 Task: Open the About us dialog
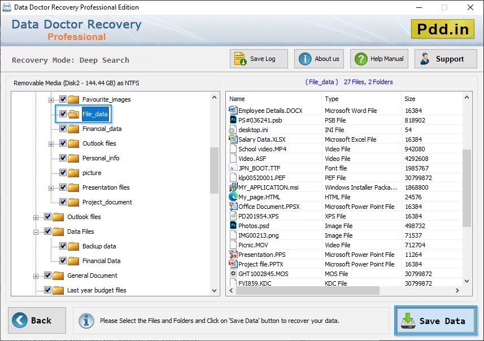pyautogui.click(x=319, y=59)
